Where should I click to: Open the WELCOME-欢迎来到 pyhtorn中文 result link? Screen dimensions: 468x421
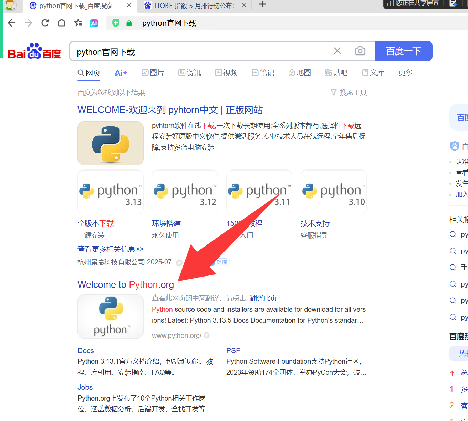pyautogui.click(x=170, y=110)
